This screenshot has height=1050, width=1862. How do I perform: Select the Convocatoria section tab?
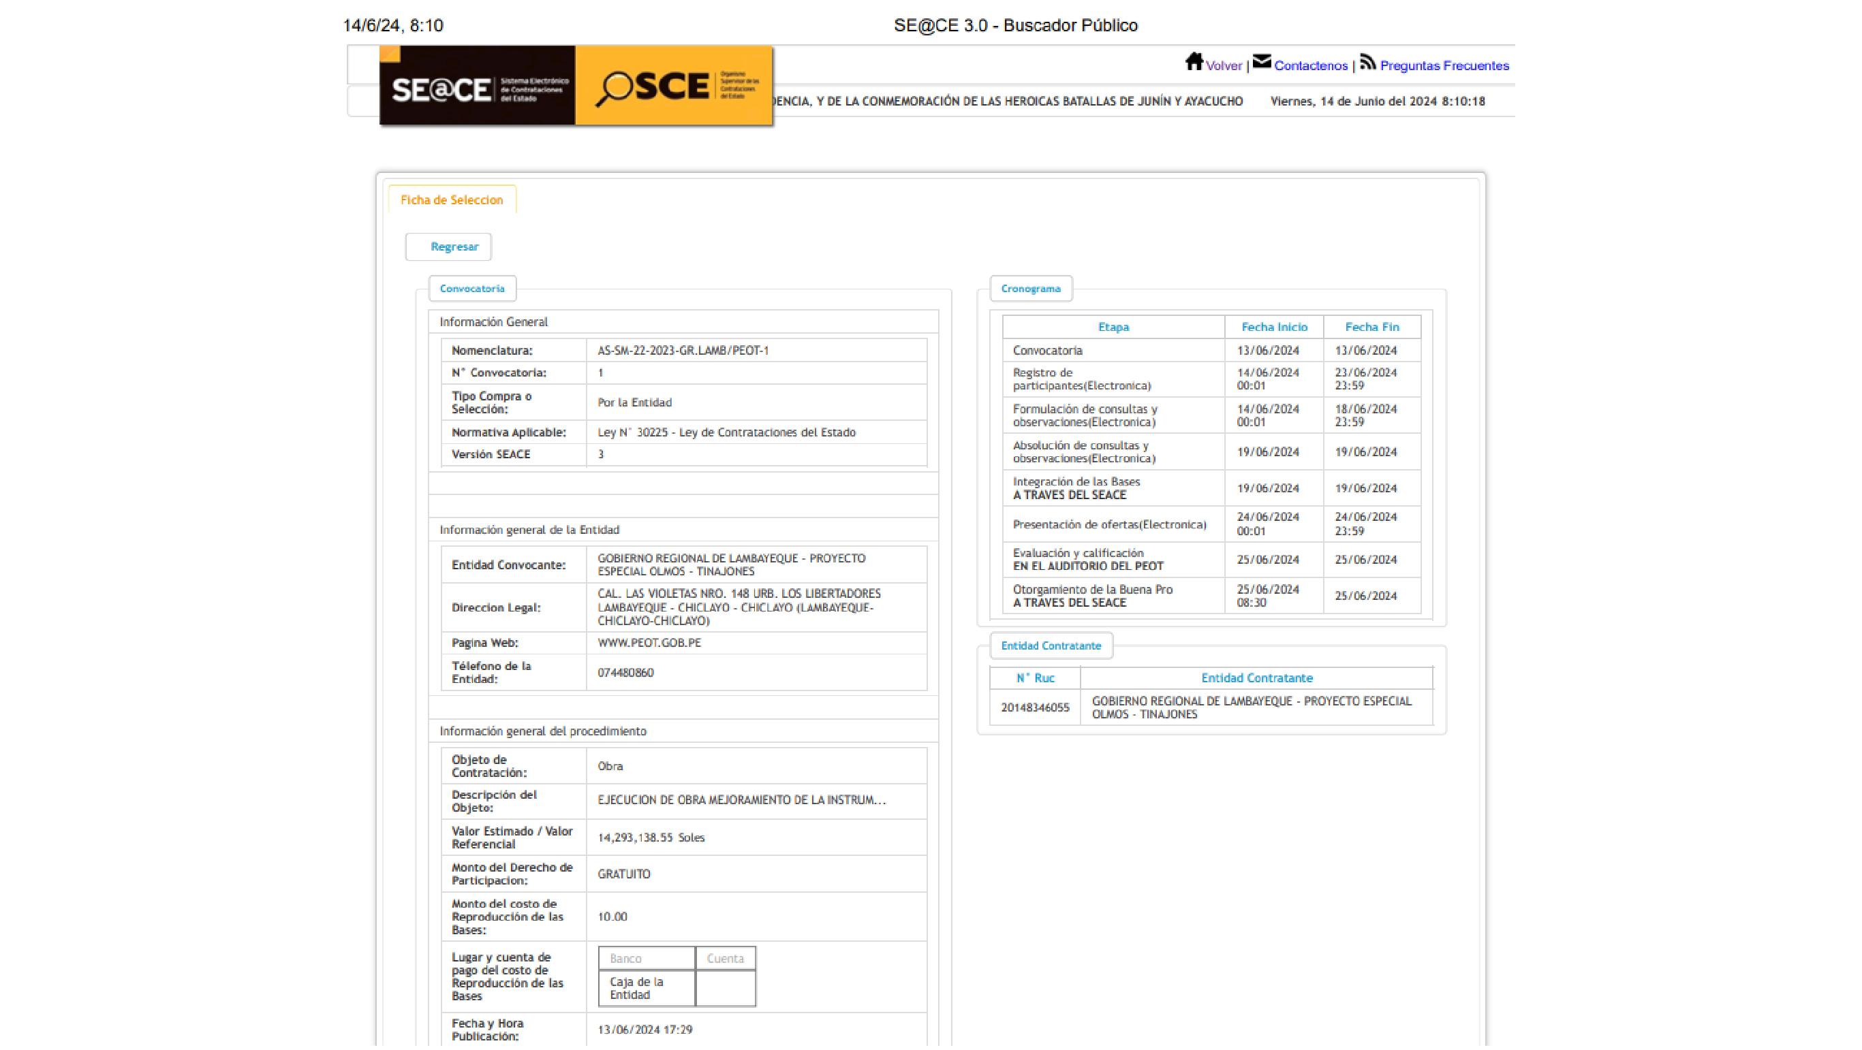point(473,289)
